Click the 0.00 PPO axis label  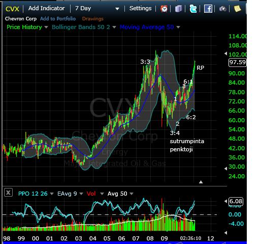click(235, 214)
